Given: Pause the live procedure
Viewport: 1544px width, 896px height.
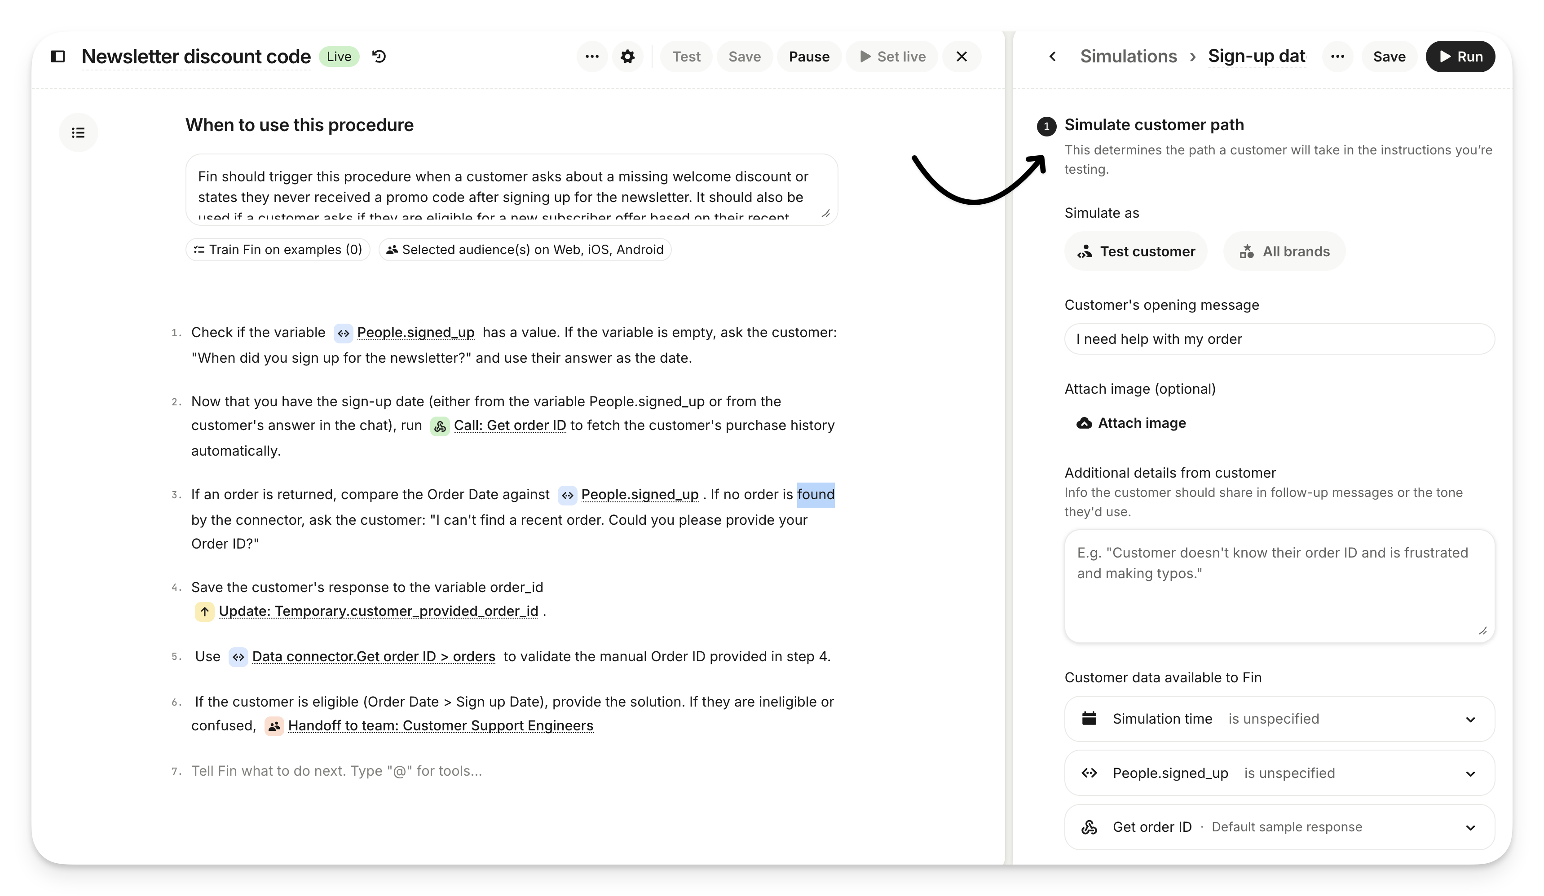Looking at the screenshot, I should click(x=809, y=57).
